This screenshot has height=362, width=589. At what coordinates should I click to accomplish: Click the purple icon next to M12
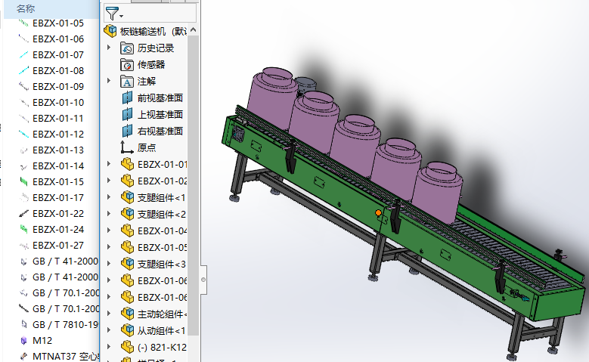click(x=23, y=340)
